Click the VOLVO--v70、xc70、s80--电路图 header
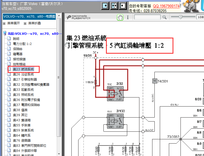The image size is (204, 156). (x=29, y=17)
